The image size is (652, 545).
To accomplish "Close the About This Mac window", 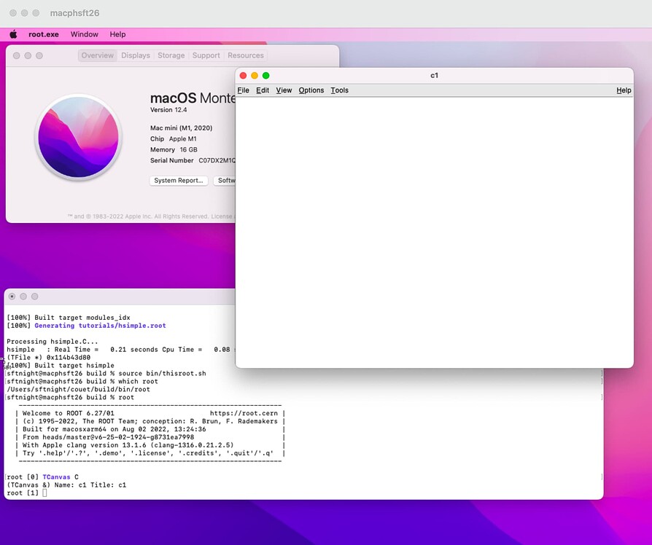I will [x=16, y=55].
